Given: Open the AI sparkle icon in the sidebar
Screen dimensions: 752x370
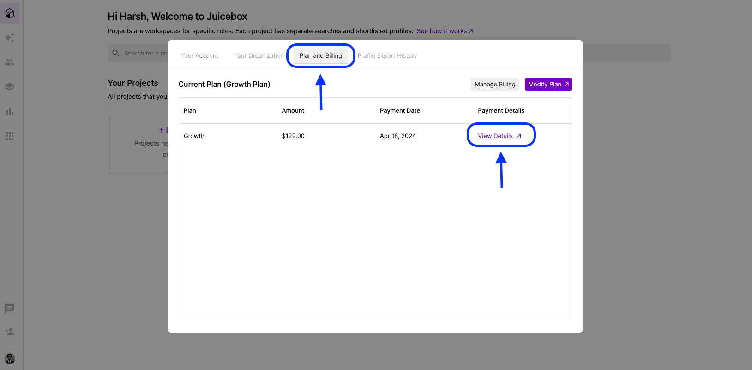Looking at the screenshot, I should point(10,38).
